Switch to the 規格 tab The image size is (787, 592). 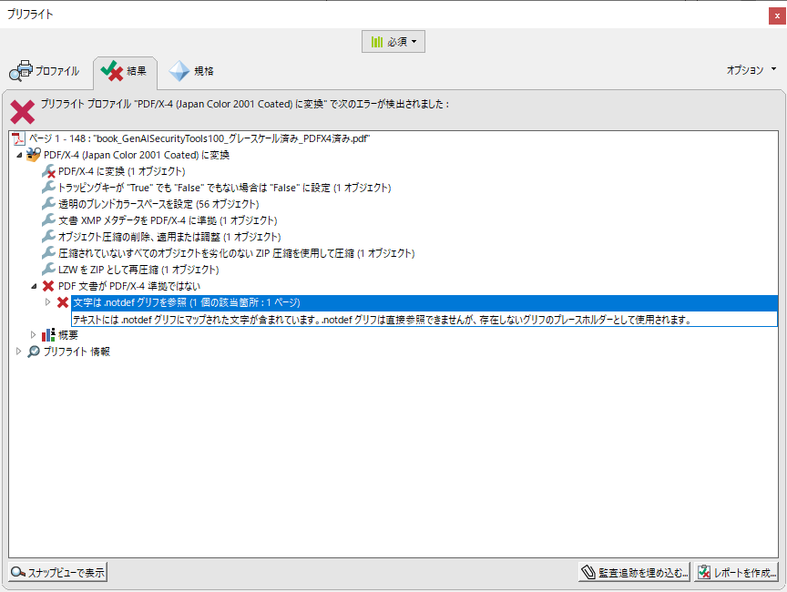point(192,71)
